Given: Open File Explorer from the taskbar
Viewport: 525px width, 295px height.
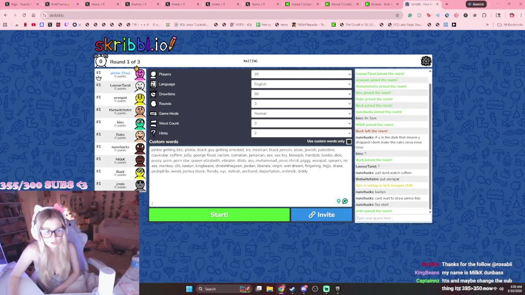Looking at the screenshot, I should click(x=269, y=289).
